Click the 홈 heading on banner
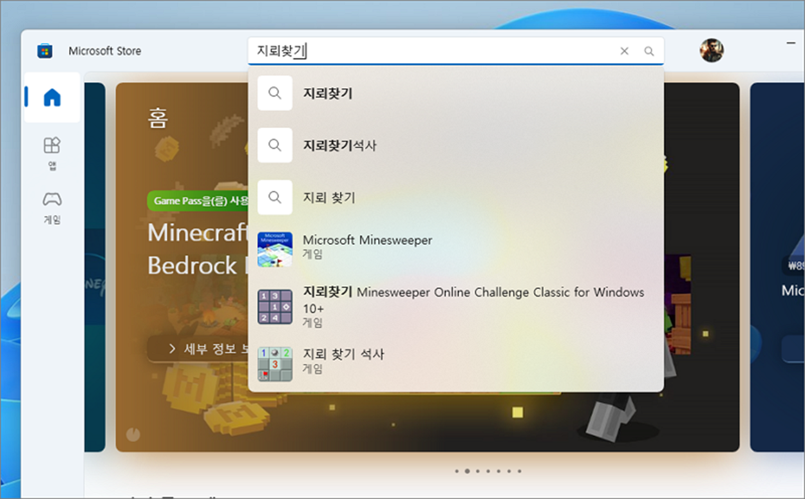This screenshot has height=499, width=805. (x=158, y=118)
